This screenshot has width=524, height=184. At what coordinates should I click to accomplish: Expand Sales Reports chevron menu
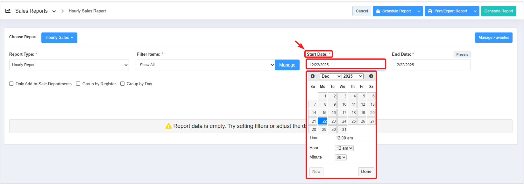(54, 11)
